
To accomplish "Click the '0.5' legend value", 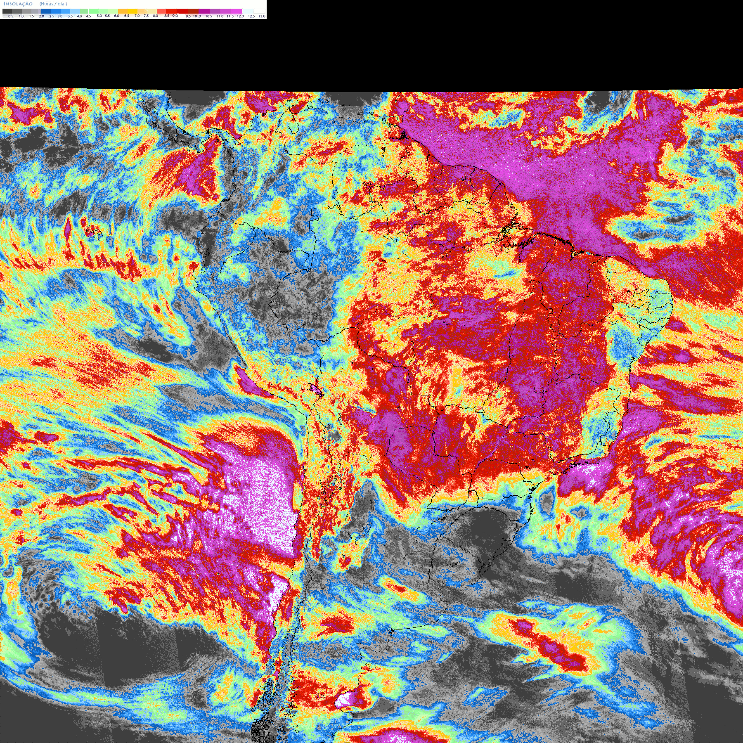I will tap(11, 16).
